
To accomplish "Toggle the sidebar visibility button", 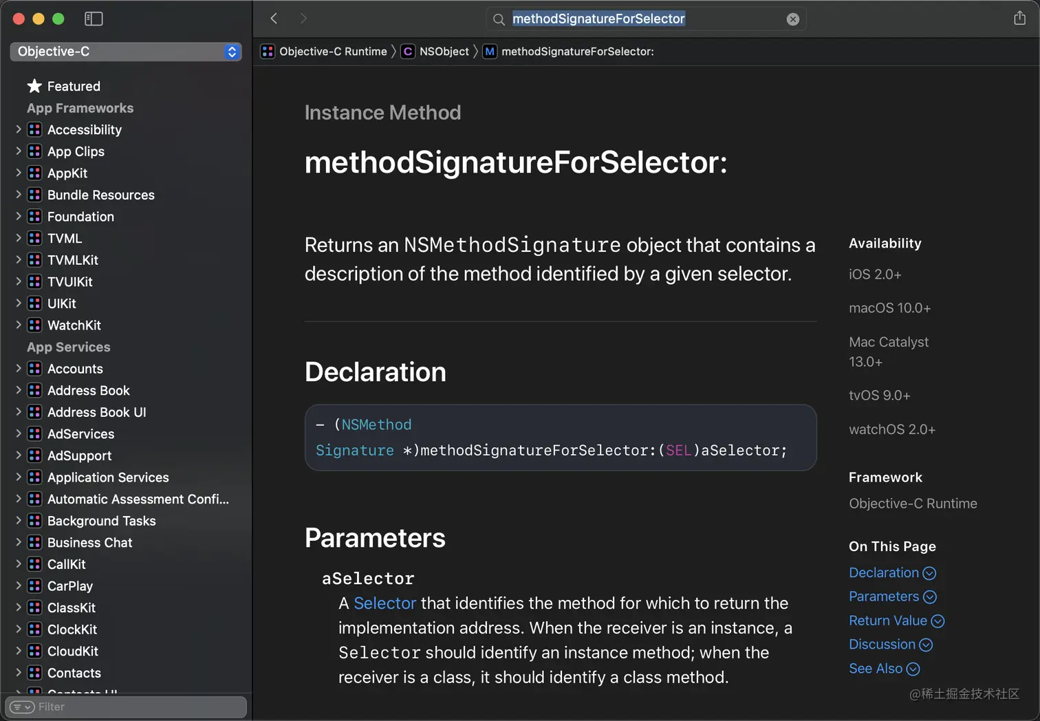I will coord(94,19).
